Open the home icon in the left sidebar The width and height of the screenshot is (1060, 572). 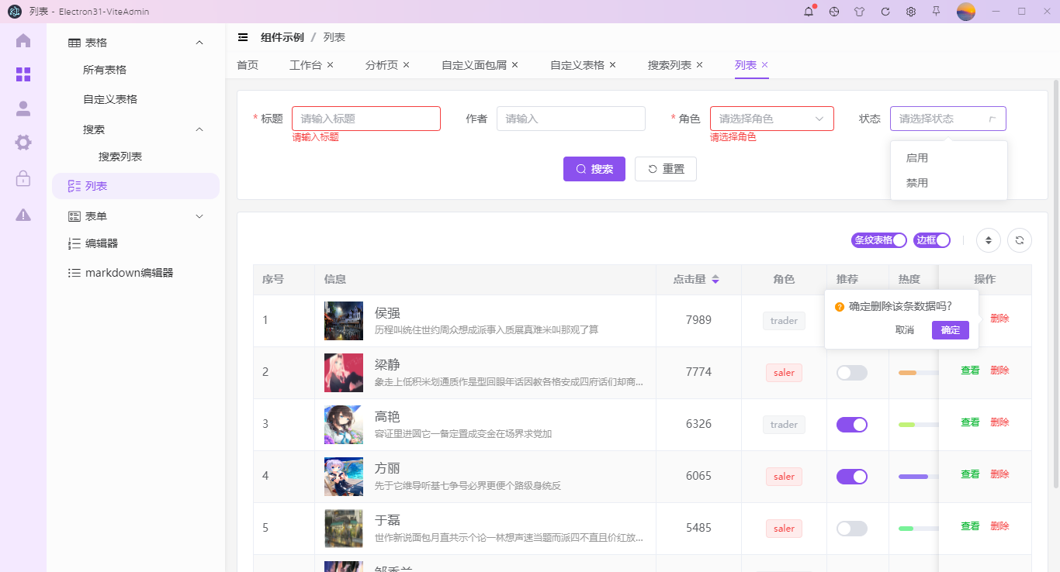(23, 40)
